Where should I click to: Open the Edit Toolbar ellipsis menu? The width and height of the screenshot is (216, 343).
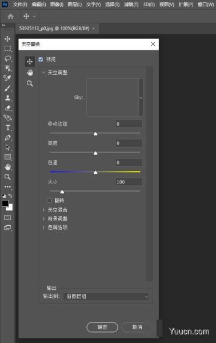pyautogui.click(x=7, y=186)
